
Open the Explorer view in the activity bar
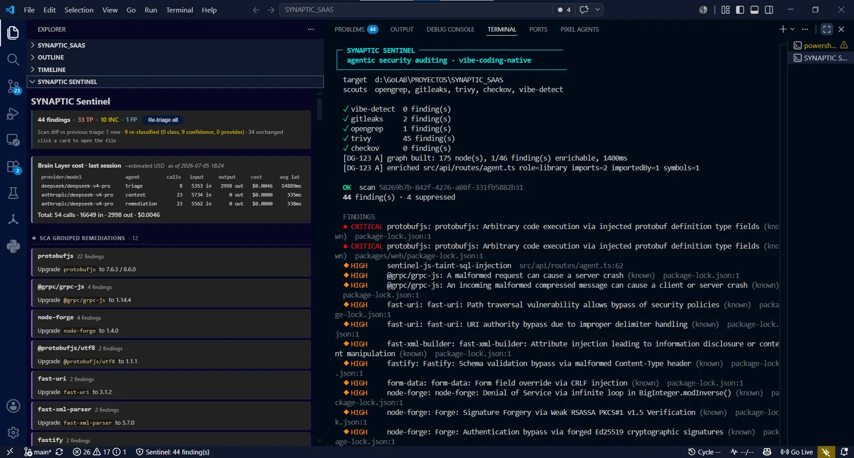(13, 33)
